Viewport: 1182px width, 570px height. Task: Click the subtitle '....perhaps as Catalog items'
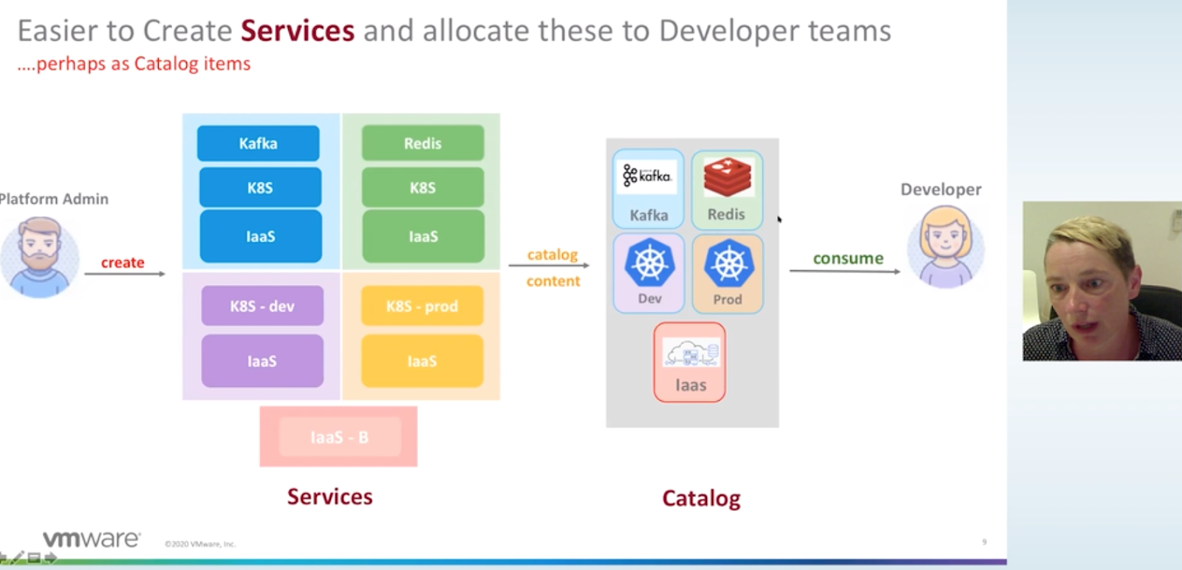coord(134,64)
